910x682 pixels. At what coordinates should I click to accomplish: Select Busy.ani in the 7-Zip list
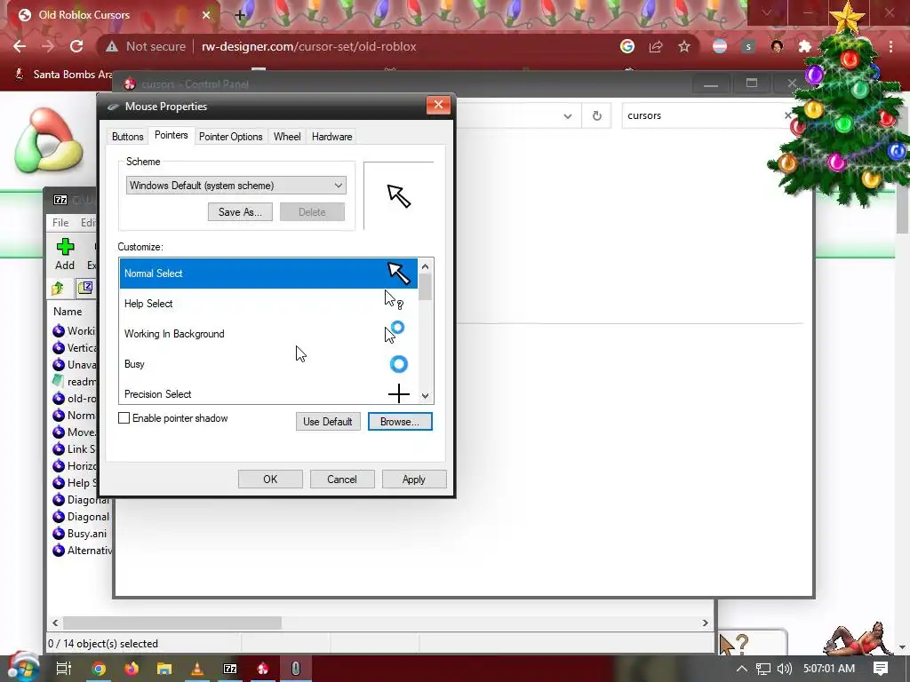(x=79, y=534)
